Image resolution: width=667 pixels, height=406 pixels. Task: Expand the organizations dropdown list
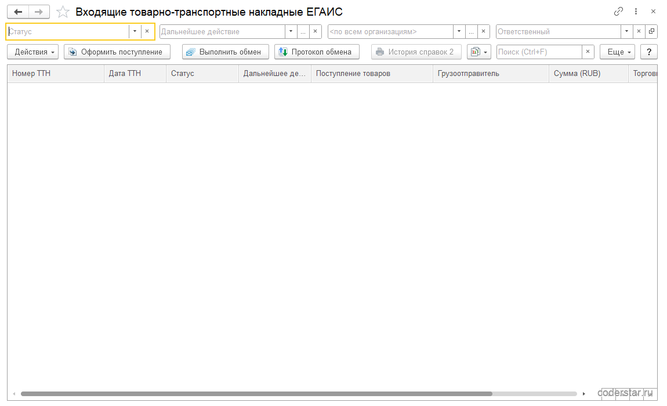pos(459,31)
